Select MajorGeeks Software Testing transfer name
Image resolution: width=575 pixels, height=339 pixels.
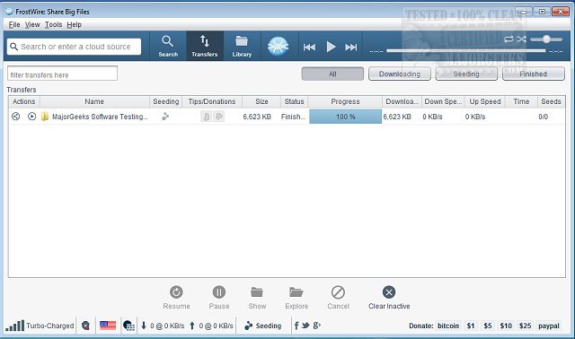(x=100, y=117)
